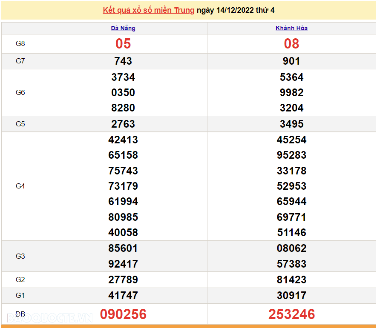Select number 42413 under Đà Nẵng G4
The height and width of the screenshot is (328, 377).
123,140
